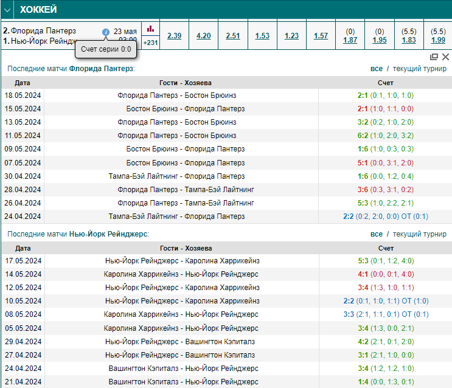Select score 3:6 (0:3, 3:1, 0:2)

[x=386, y=190]
